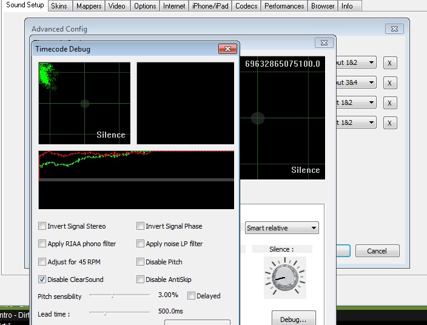Enable Invert Signal Stereo
Viewport: 427px width, 325px height.
point(42,226)
